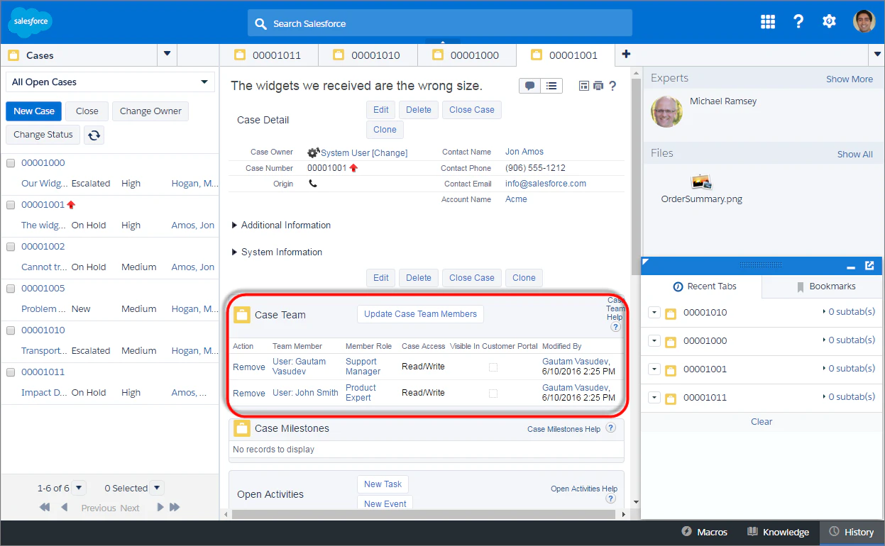This screenshot has width=885, height=546.
Task: Open OrderSummary.png file thumbnail
Action: pyautogui.click(x=701, y=182)
